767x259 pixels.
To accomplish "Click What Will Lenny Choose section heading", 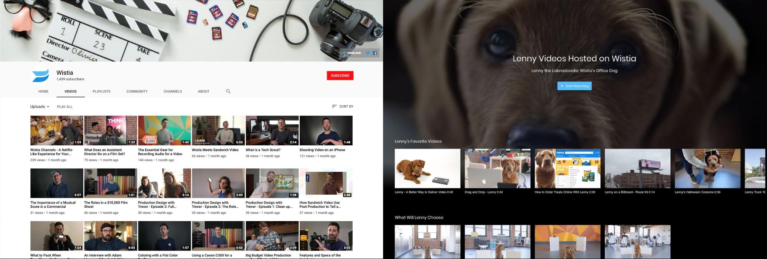I will [x=419, y=217].
